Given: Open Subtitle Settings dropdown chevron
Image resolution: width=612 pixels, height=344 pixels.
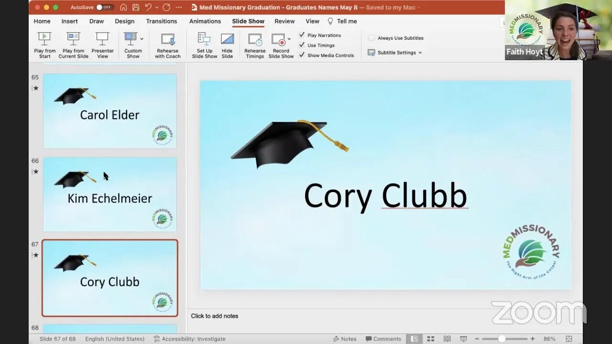Looking at the screenshot, I should pos(420,53).
